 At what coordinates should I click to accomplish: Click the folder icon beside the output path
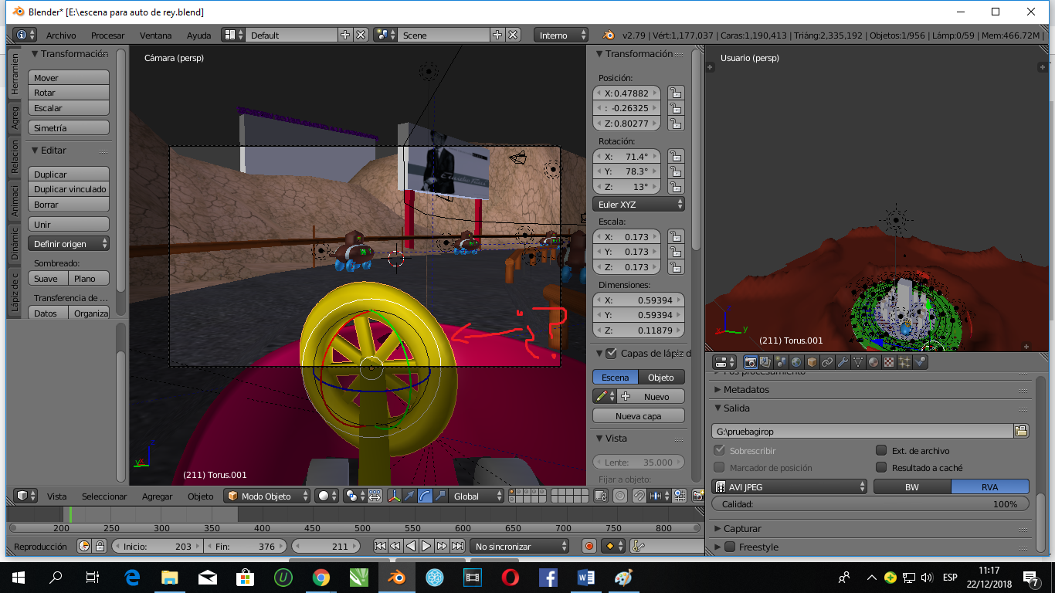point(1021,432)
